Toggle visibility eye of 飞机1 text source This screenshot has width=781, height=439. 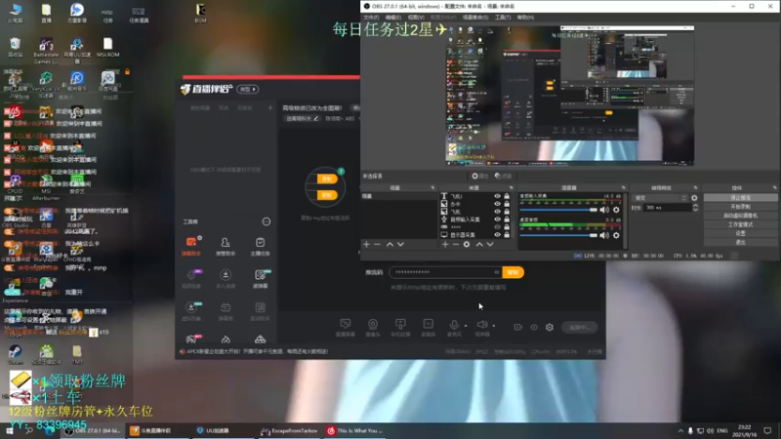pos(497,196)
